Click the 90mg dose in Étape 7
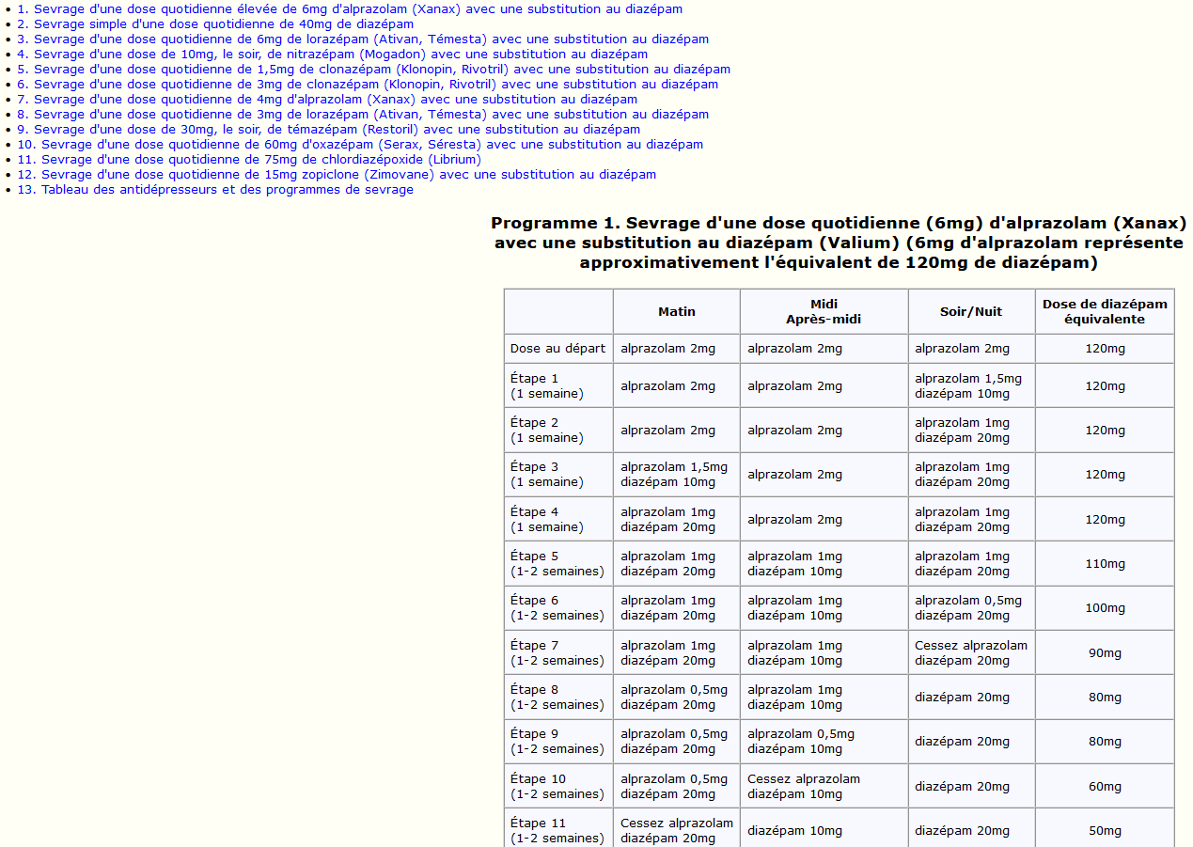Image resolution: width=1193 pixels, height=847 pixels. click(1105, 653)
